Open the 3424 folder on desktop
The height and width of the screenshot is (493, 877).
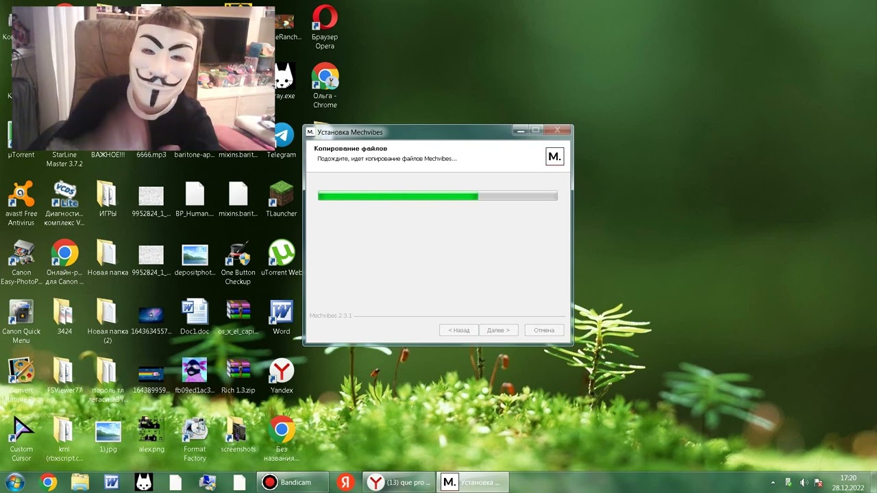(x=64, y=317)
